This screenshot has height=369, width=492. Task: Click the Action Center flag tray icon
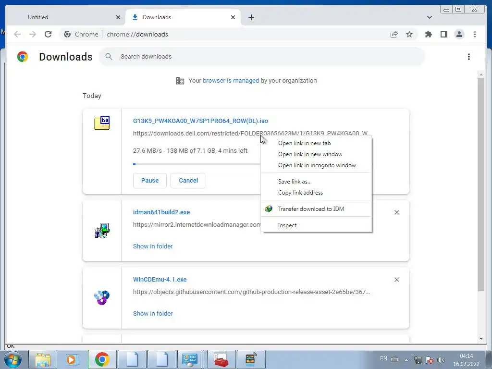[x=429, y=360]
